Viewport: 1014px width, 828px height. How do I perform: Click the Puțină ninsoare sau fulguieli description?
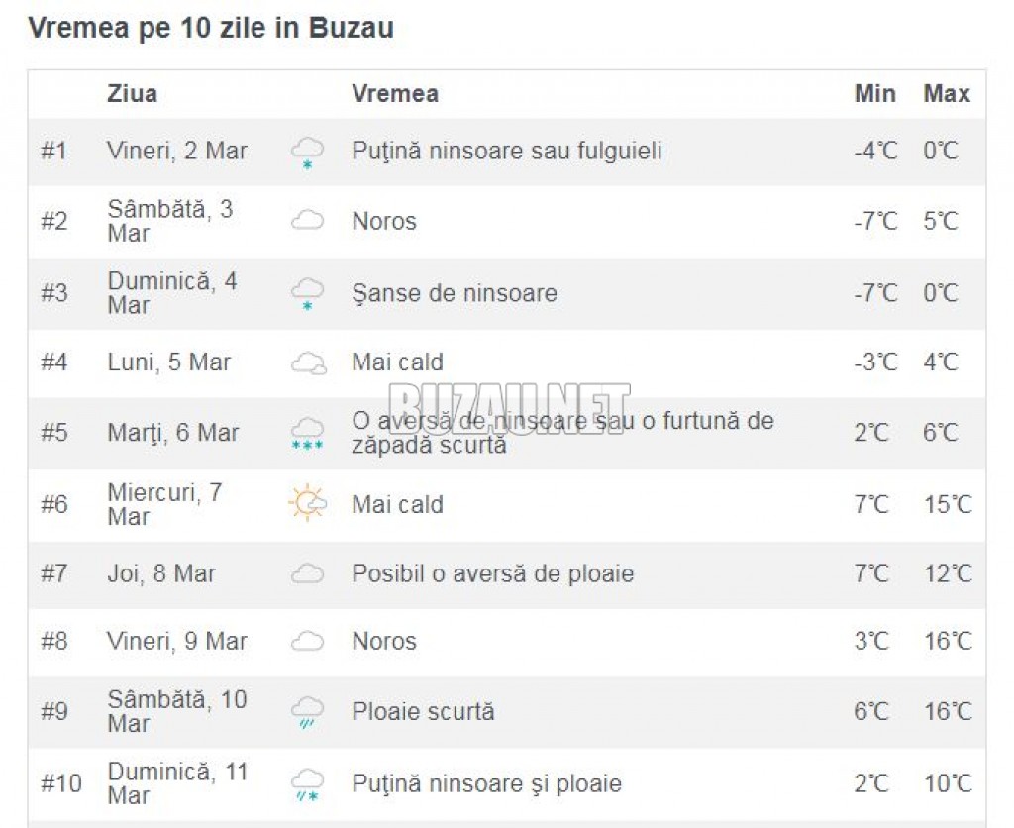pos(507,151)
